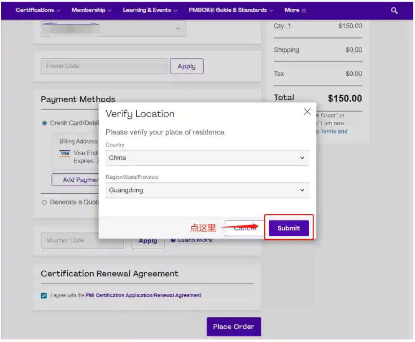Open PMBOK Guide & Standards menu

(x=231, y=10)
